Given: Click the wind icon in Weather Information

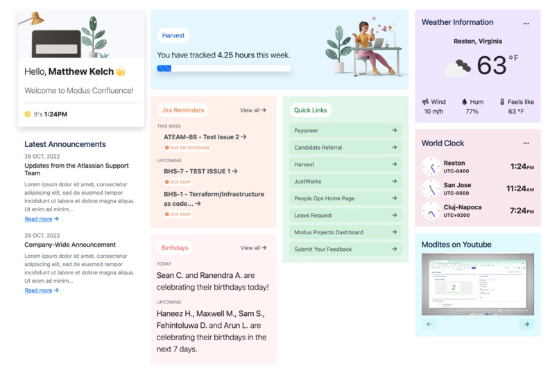Looking at the screenshot, I should click(x=425, y=102).
